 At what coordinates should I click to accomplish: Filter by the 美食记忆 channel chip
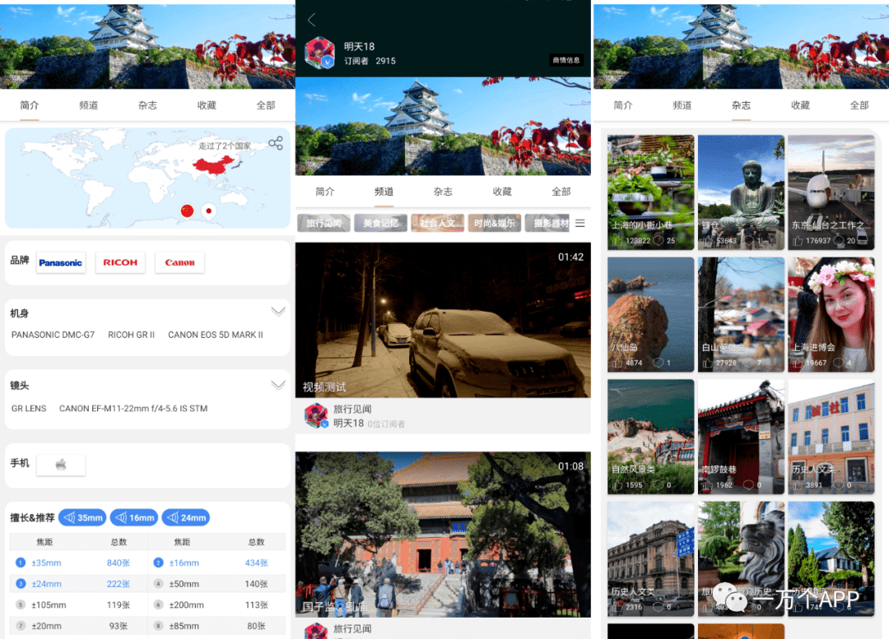pos(380,223)
